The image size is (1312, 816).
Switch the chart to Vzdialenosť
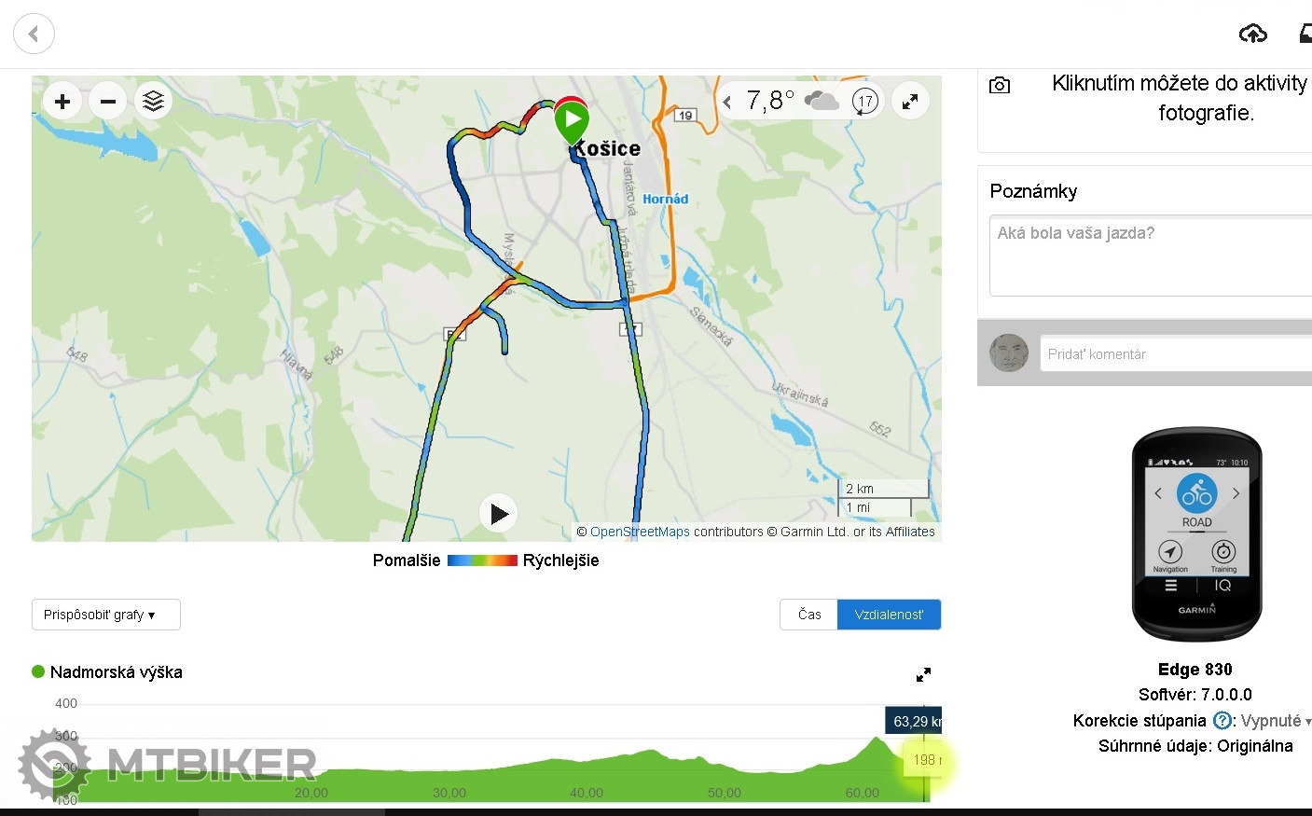coord(889,615)
